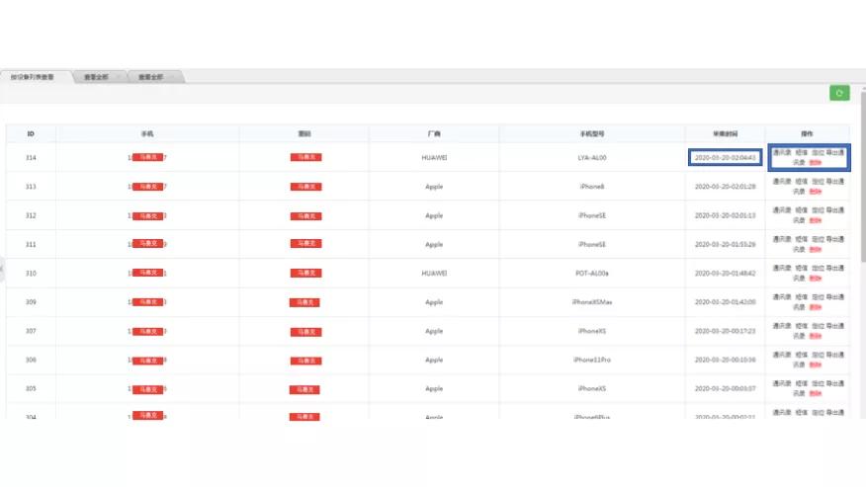Click the red 删除 link in row 313
This screenshot has height=487, width=866.
point(816,192)
